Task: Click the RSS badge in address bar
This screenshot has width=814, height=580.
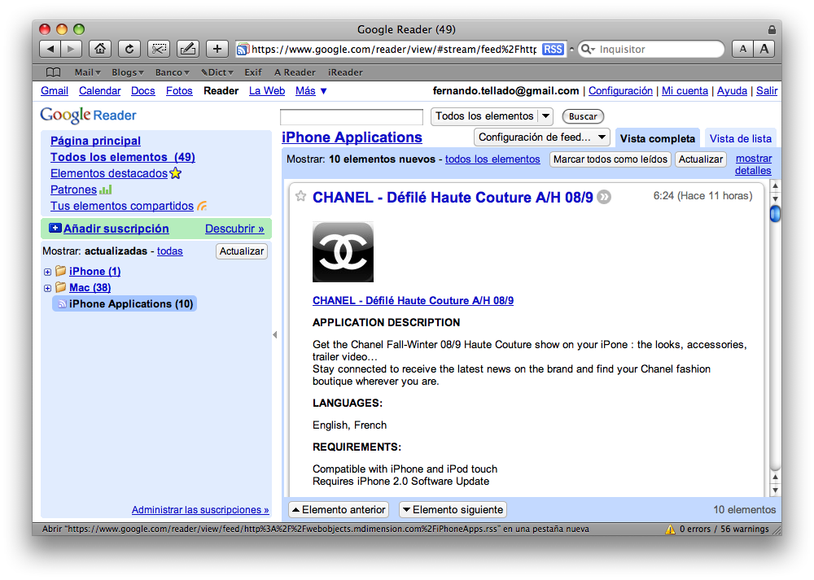Action: point(553,50)
